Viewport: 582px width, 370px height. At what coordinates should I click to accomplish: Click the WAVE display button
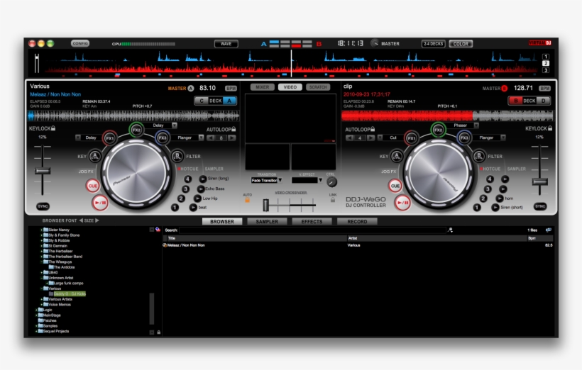(x=226, y=44)
